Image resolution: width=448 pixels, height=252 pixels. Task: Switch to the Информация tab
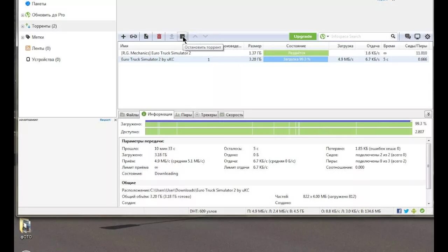pos(157,114)
